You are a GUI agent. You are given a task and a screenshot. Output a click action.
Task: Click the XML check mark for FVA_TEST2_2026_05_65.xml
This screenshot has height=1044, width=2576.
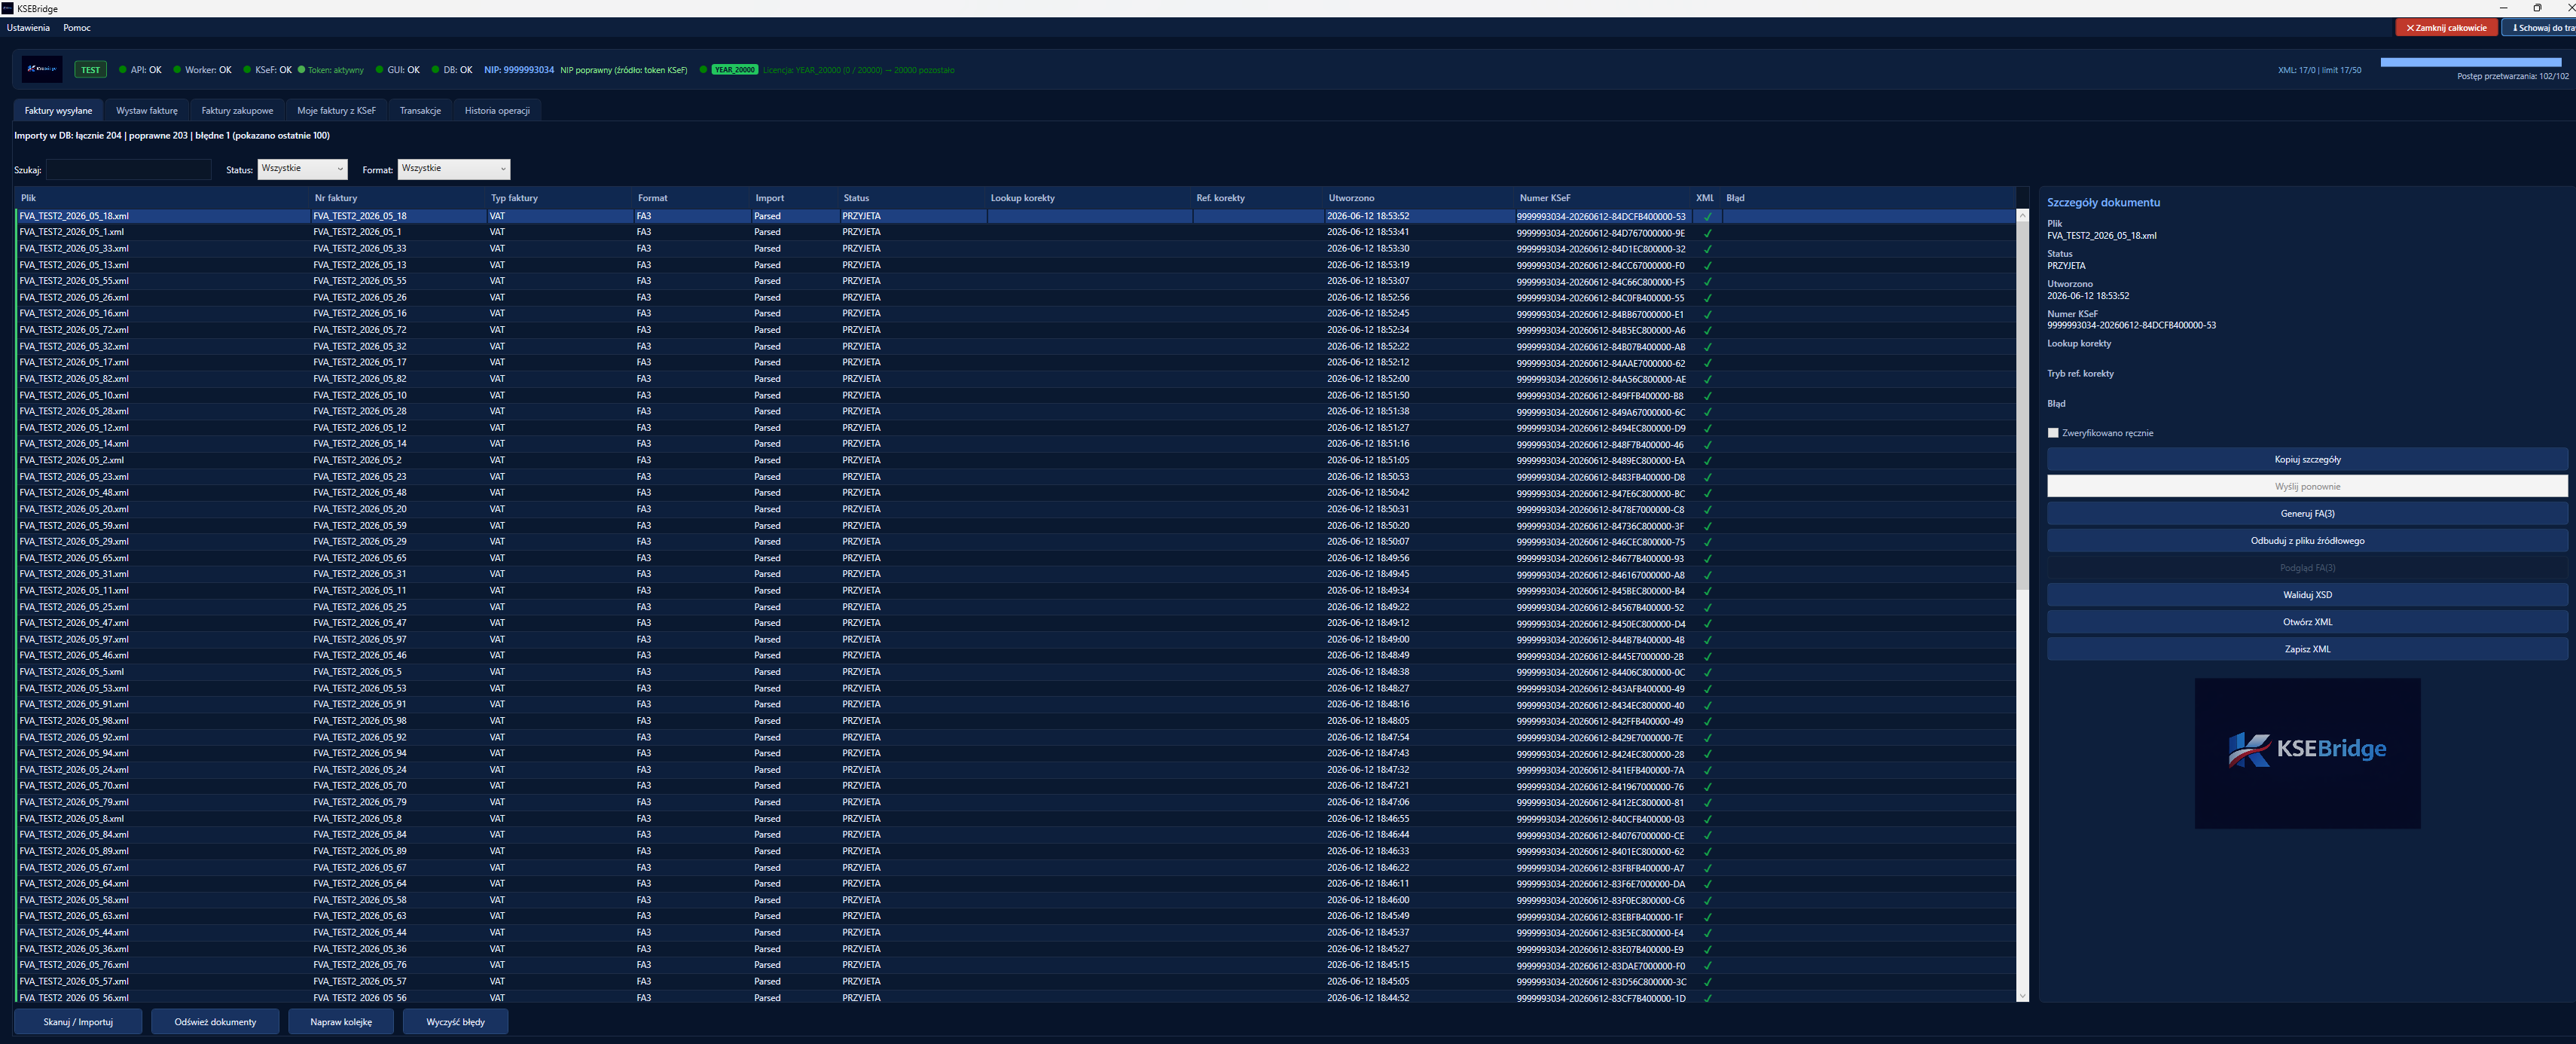pos(1707,558)
